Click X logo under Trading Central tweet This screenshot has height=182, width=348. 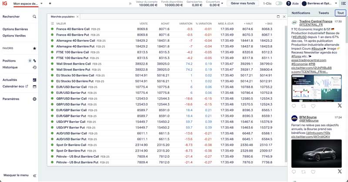(340, 106)
